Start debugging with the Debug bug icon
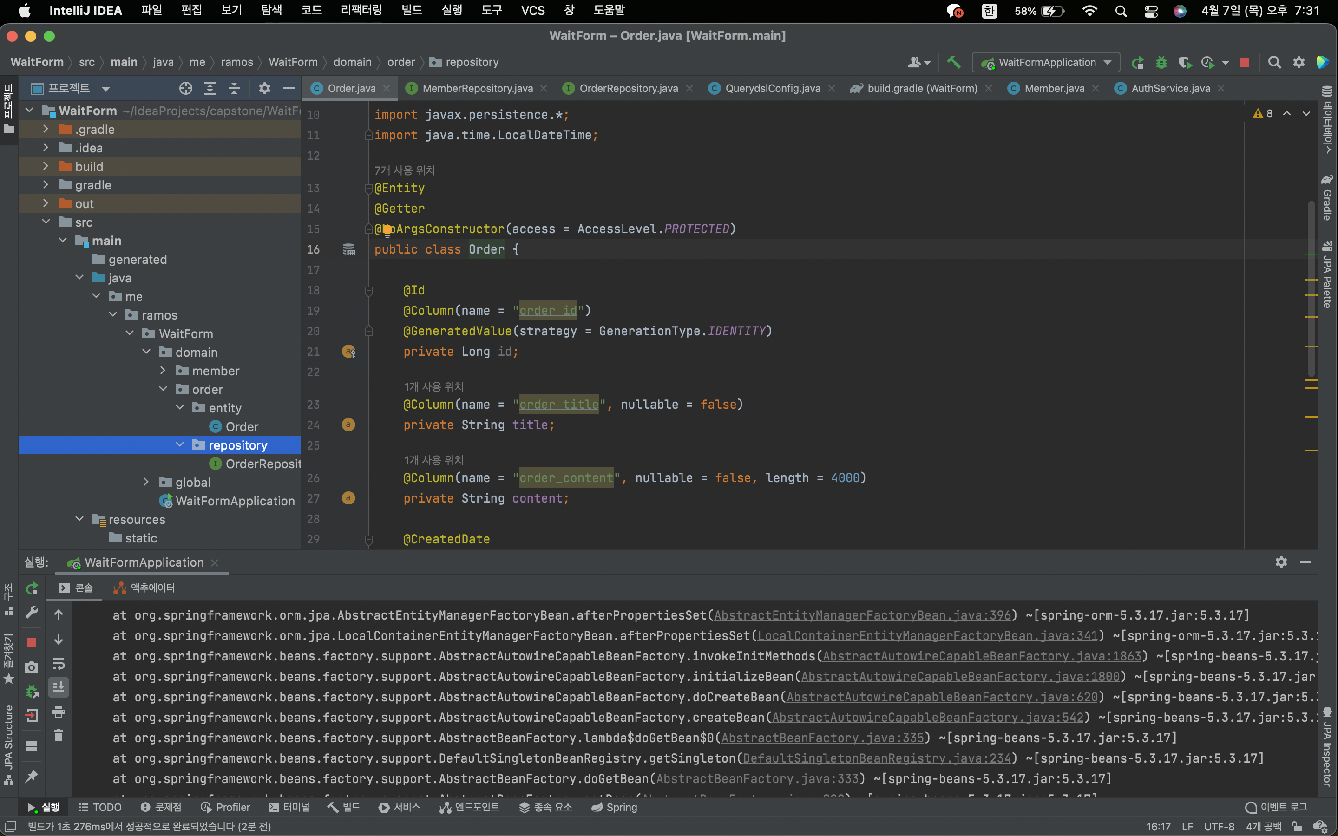 [1161, 62]
